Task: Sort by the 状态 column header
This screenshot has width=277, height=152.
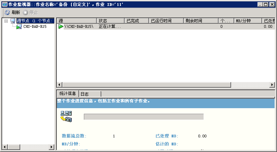Action: [111, 21]
